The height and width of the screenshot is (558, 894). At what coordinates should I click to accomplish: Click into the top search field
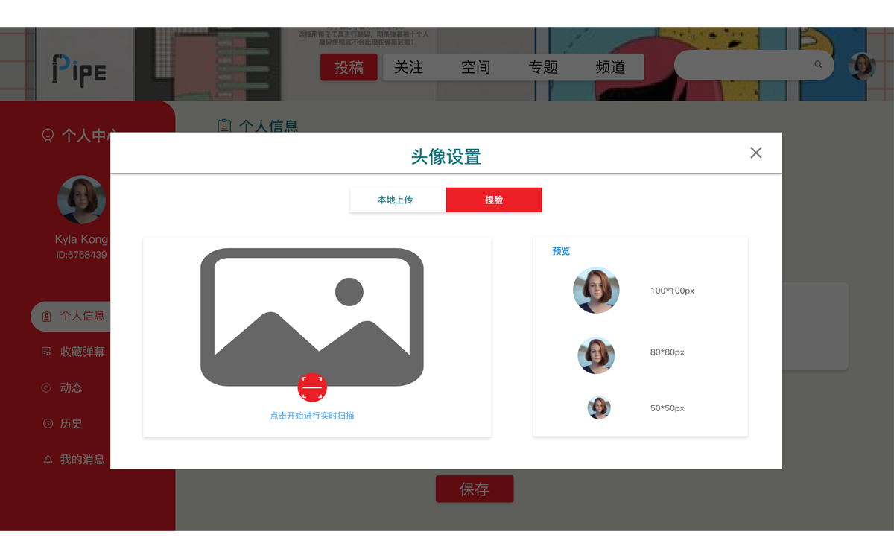point(753,65)
